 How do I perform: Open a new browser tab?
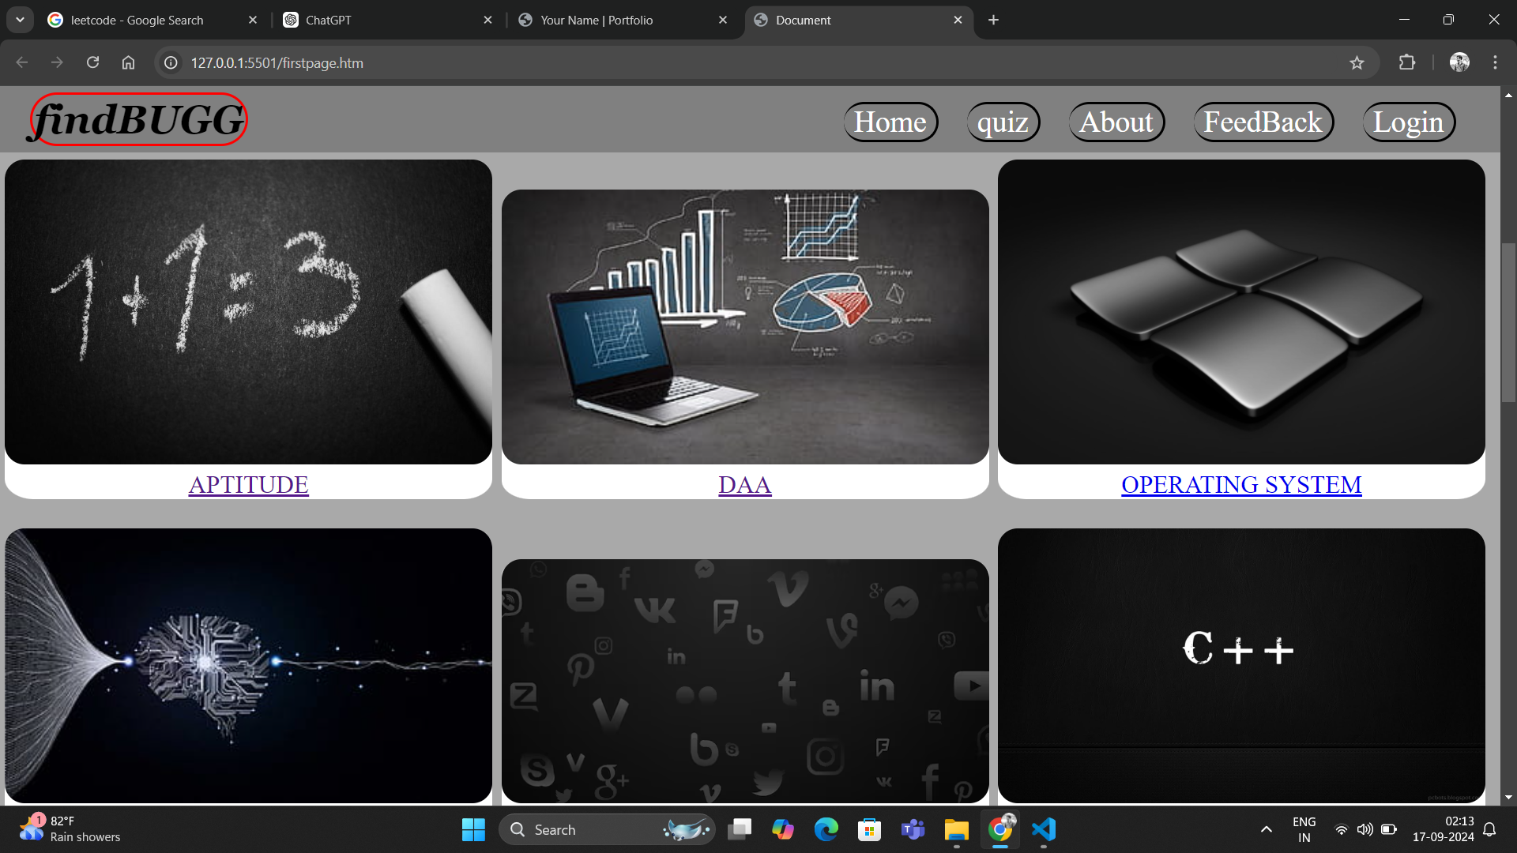[x=993, y=20]
